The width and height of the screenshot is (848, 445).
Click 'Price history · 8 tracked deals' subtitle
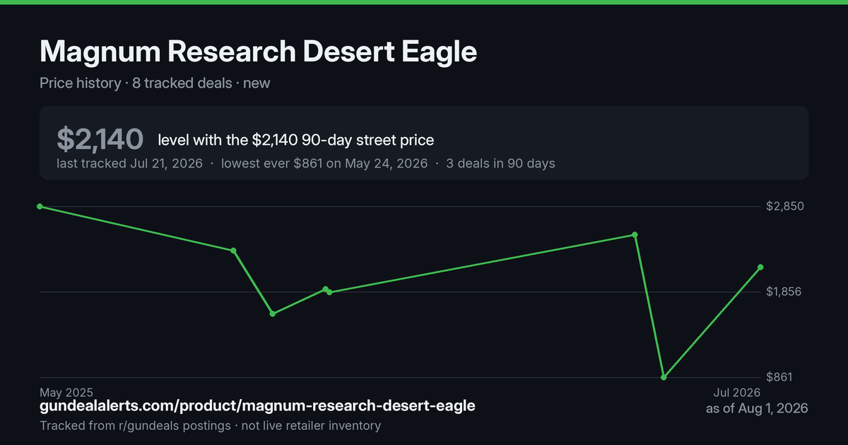pyautogui.click(x=136, y=83)
